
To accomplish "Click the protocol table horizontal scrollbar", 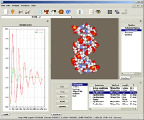I will pyautogui.click(x=113, y=109).
